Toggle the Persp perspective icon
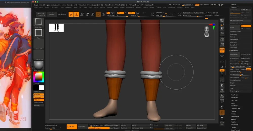Viewport: 253px width, 131px height. (222, 50)
